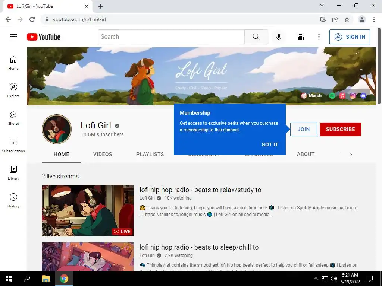Open the YouTube guide hamburger menu
Screen dimensions: 382x286
[13, 37]
